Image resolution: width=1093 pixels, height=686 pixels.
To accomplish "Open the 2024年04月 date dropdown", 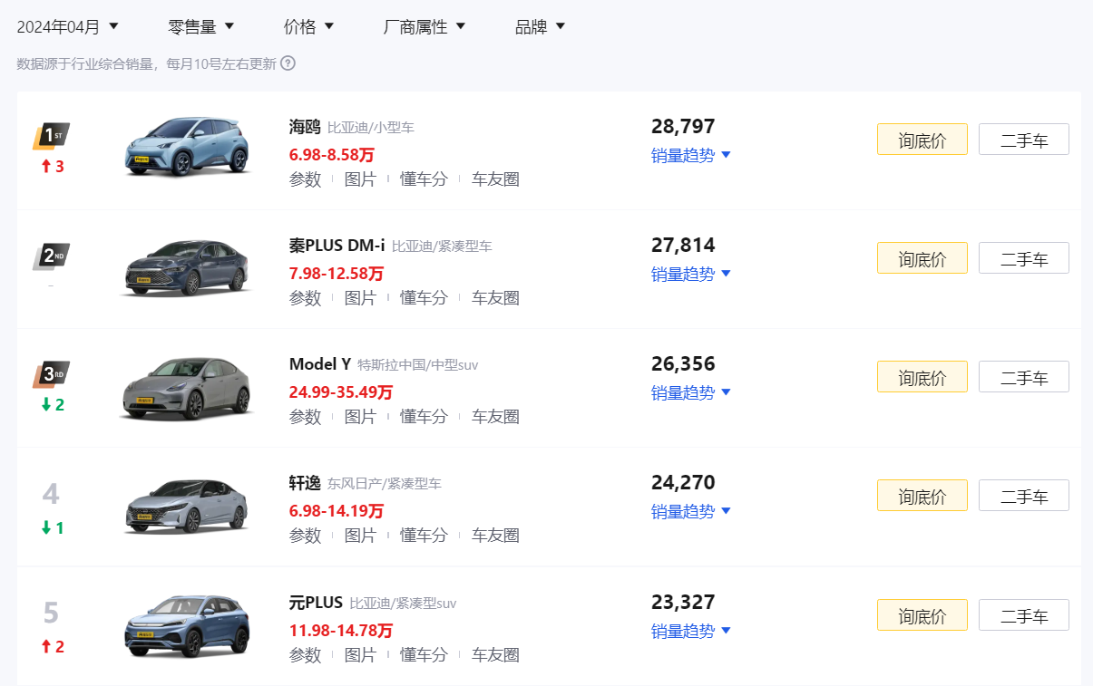I will [x=68, y=26].
